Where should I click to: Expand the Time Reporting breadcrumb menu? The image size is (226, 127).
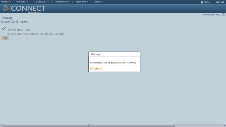(62, 2)
